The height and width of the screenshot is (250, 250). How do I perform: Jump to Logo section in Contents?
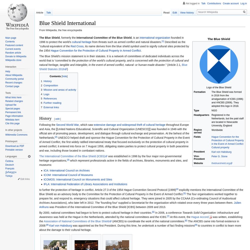(x=46, y=94)
